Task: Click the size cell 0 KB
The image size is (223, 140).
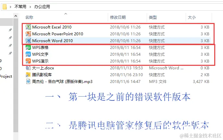Action: pos(205,68)
